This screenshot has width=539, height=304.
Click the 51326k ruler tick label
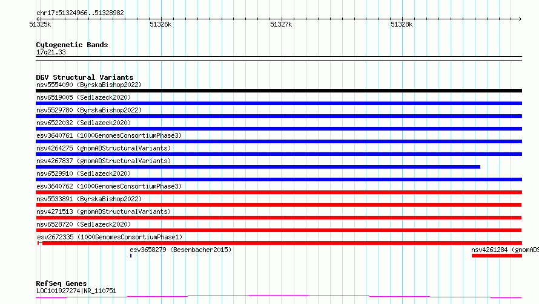coord(160,24)
